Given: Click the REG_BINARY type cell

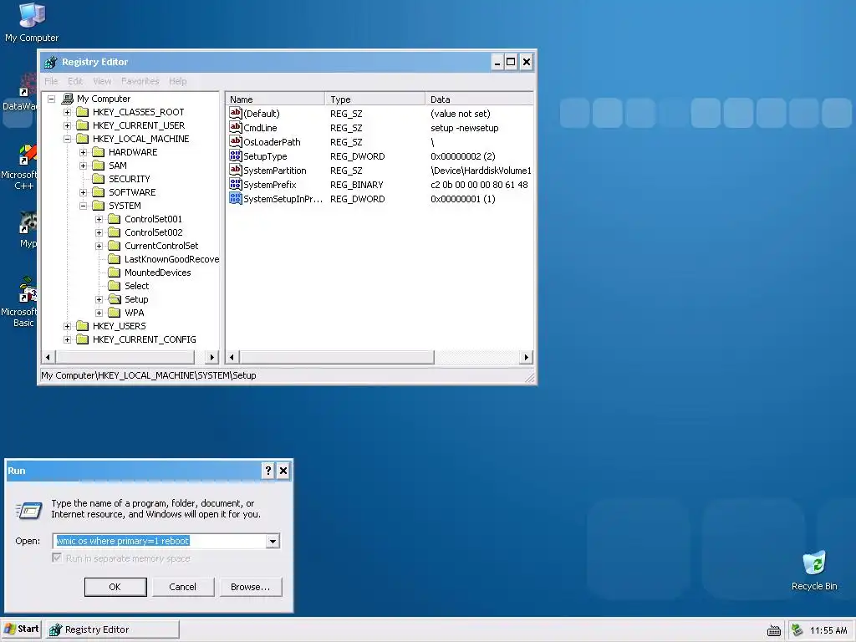Looking at the screenshot, I should [356, 185].
